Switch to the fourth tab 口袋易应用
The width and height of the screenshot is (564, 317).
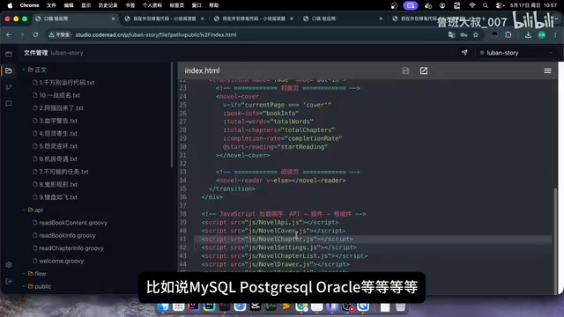pos(343,18)
